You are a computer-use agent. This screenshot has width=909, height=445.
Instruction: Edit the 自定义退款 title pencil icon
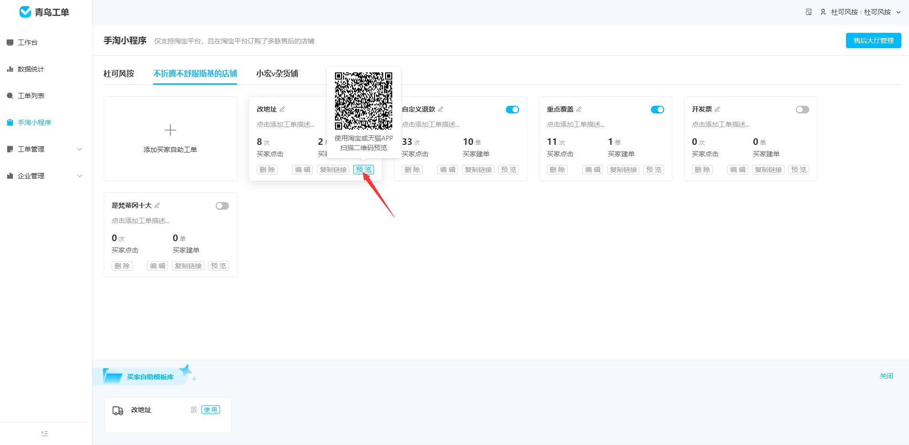click(x=440, y=109)
